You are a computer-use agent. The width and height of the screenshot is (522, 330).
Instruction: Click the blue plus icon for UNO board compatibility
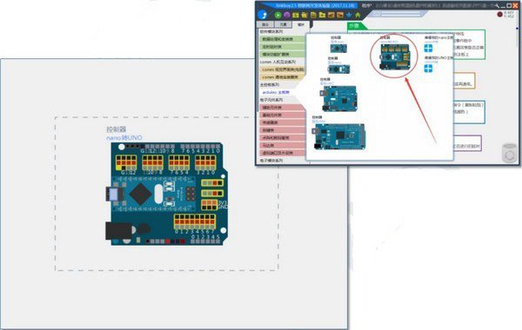(x=428, y=69)
